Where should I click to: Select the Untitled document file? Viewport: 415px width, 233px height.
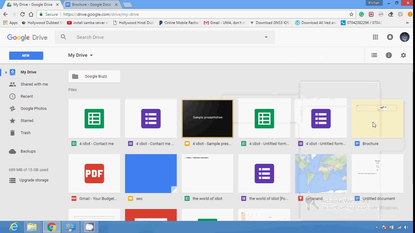(x=377, y=179)
